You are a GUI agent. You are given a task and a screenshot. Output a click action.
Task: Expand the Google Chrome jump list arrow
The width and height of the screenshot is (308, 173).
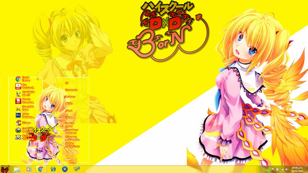38,79
